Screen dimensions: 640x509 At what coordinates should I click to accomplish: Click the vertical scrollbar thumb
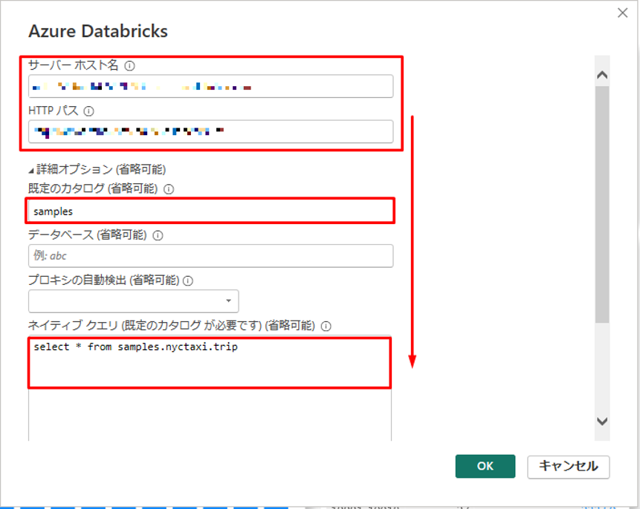(602, 204)
